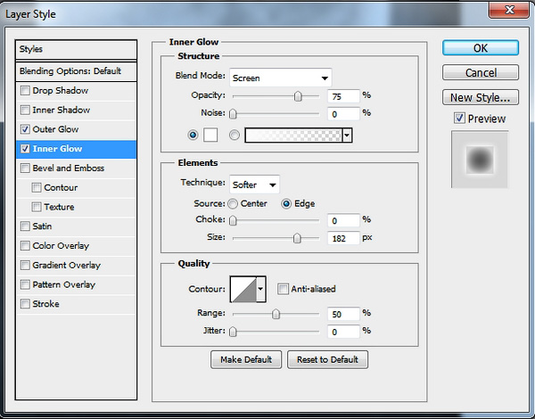
Task: Click the Noise value field
Action: [343, 113]
